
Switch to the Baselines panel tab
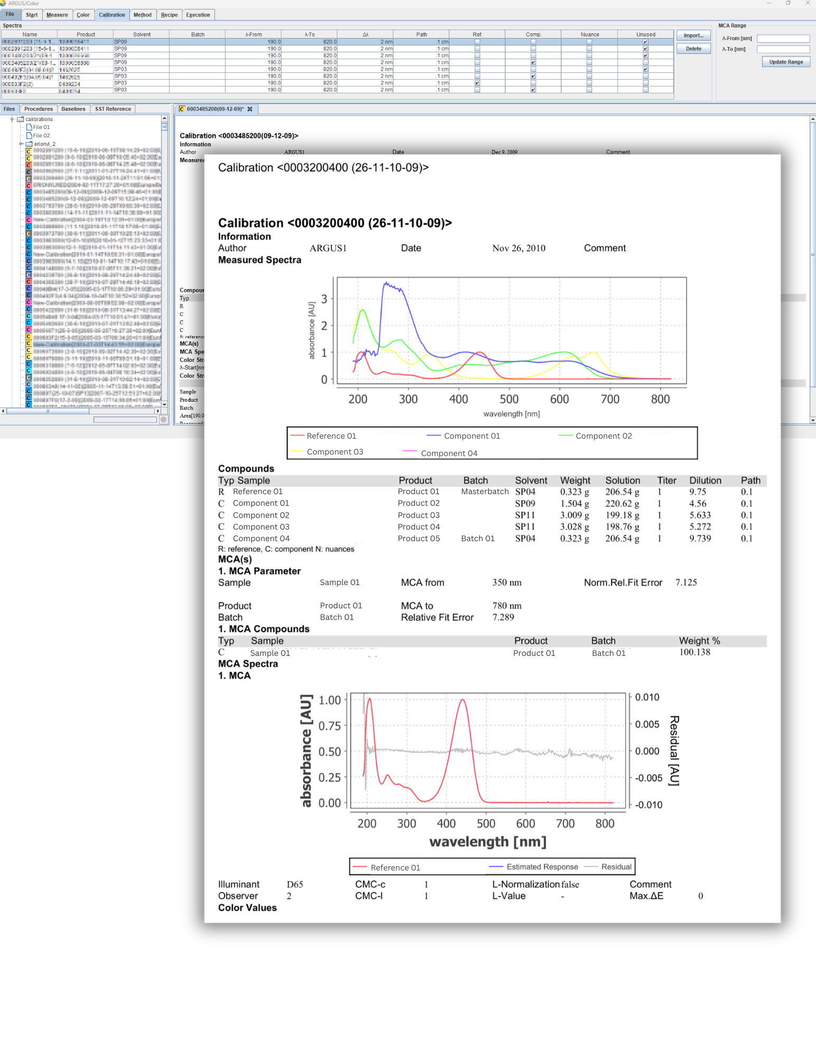tap(73, 109)
